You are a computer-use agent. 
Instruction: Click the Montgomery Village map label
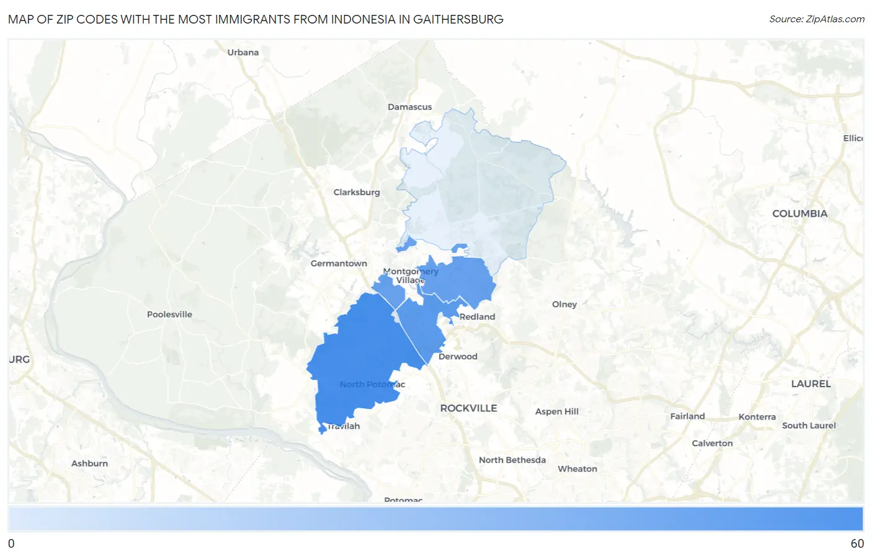pos(411,276)
